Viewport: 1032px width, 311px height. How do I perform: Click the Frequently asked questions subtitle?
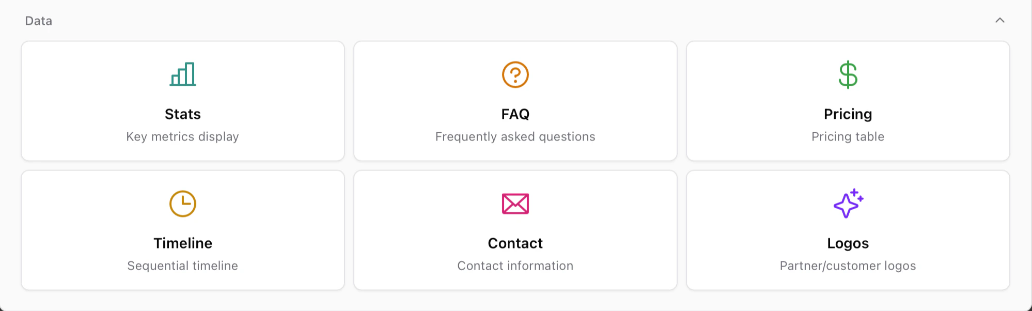point(515,136)
